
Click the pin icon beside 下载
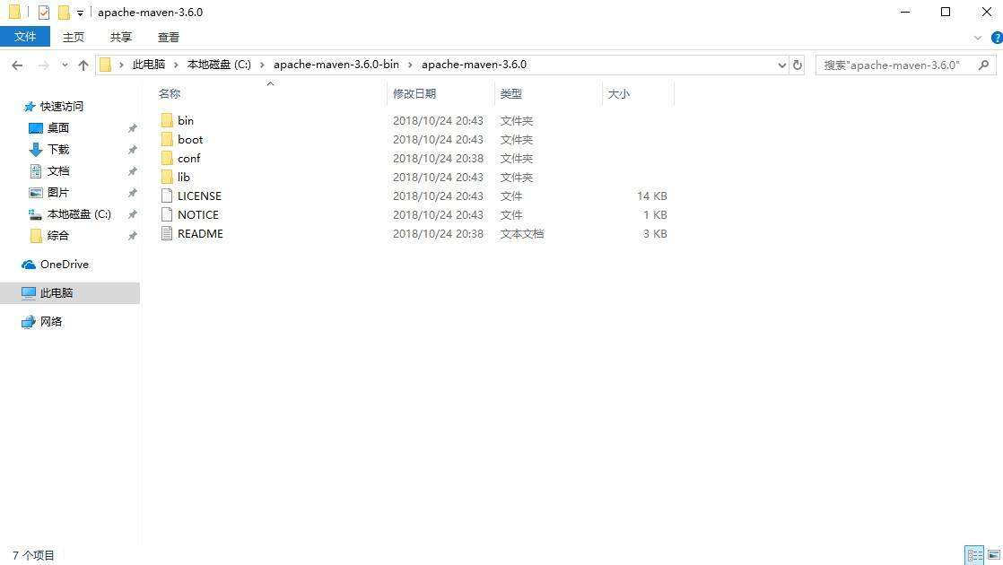[x=133, y=150]
